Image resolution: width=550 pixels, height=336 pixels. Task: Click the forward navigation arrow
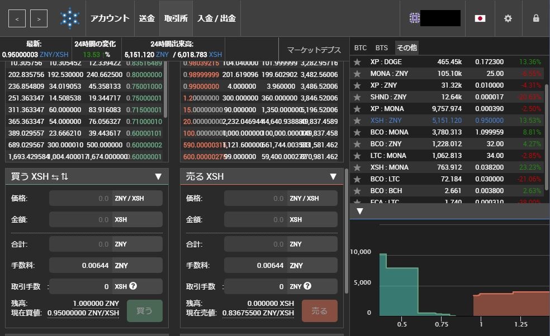[37, 18]
